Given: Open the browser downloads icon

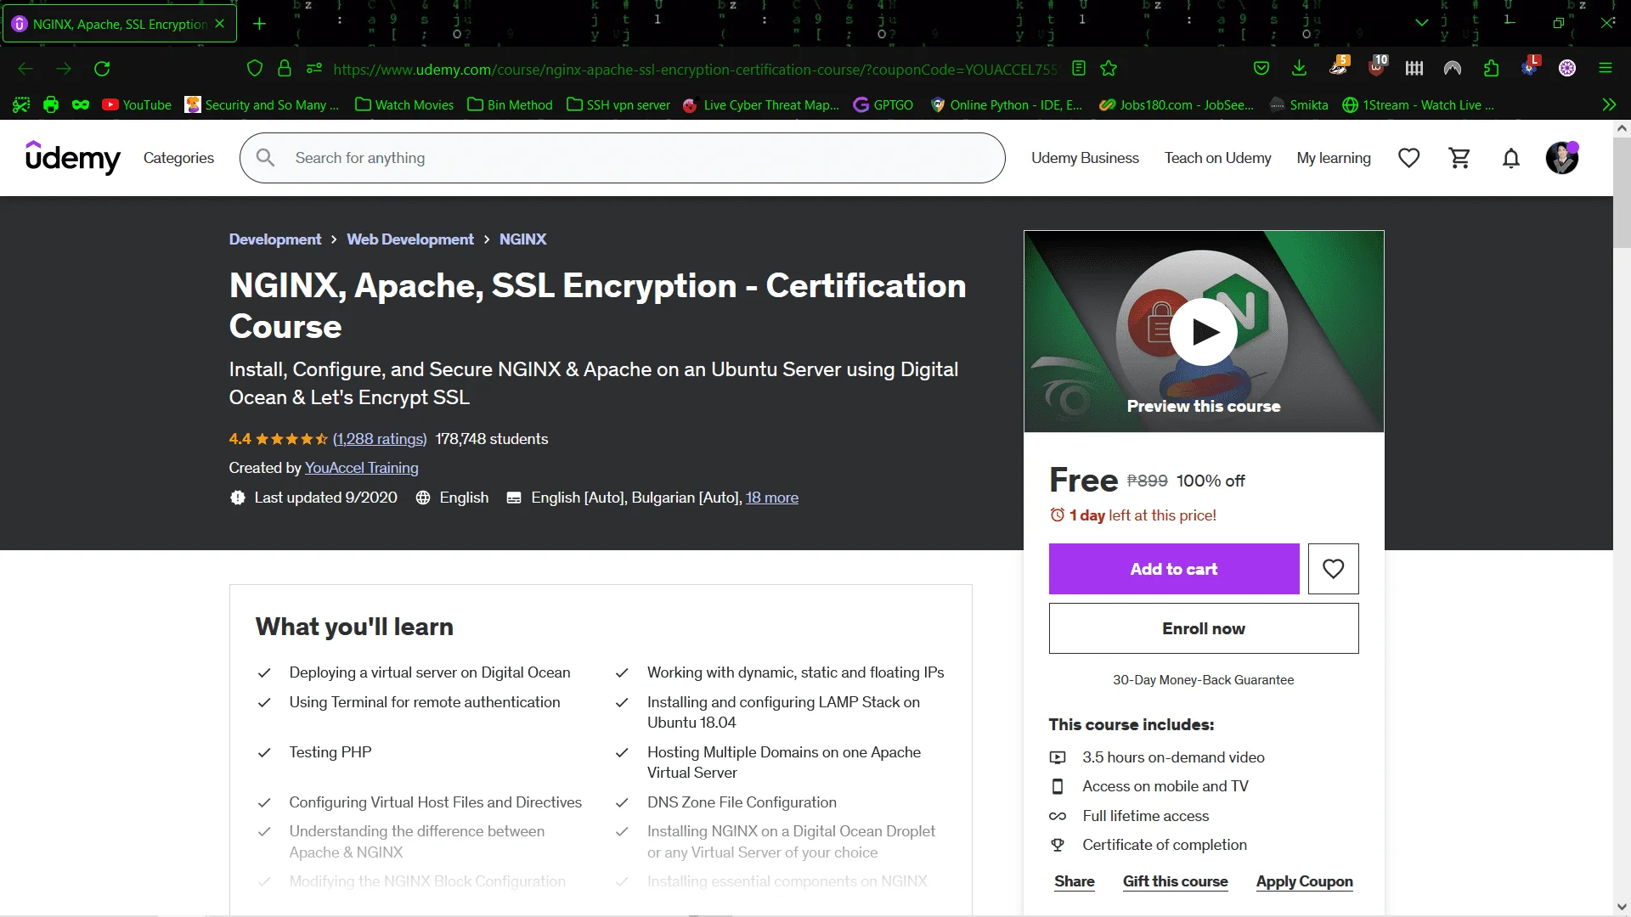Looking at the screenshot, I should pos(1299,69).
